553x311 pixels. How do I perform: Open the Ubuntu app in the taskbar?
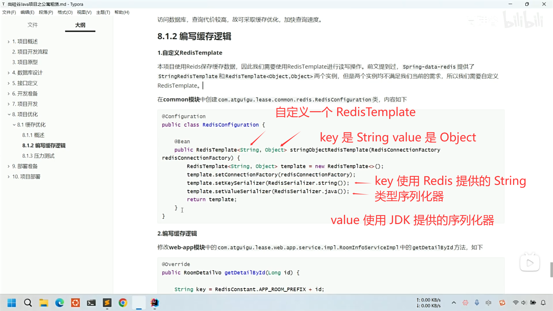75,303
